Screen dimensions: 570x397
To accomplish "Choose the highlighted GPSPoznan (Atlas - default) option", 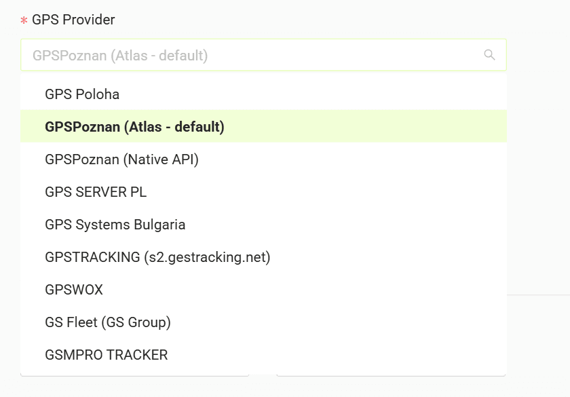I will [263, 126].
